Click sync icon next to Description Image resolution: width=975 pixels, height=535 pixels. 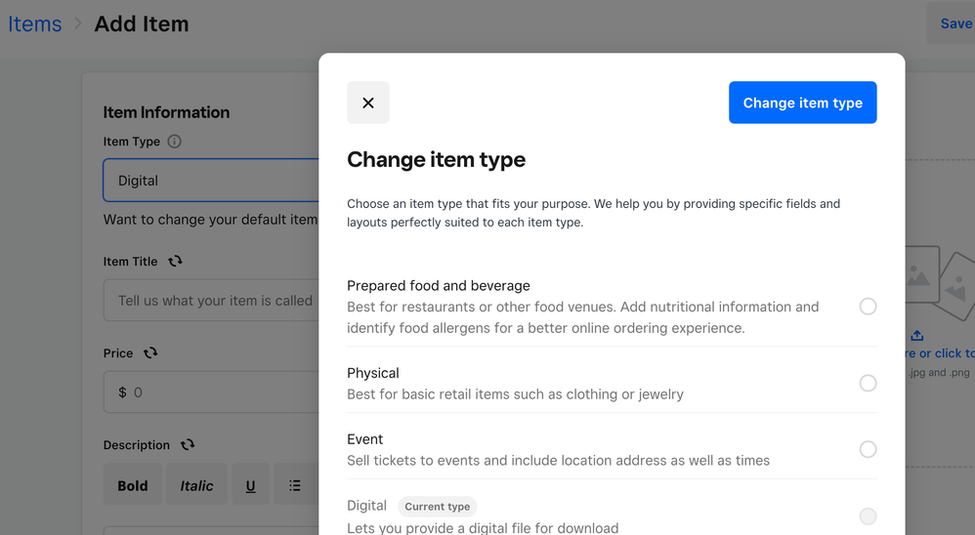coord(188,445)
